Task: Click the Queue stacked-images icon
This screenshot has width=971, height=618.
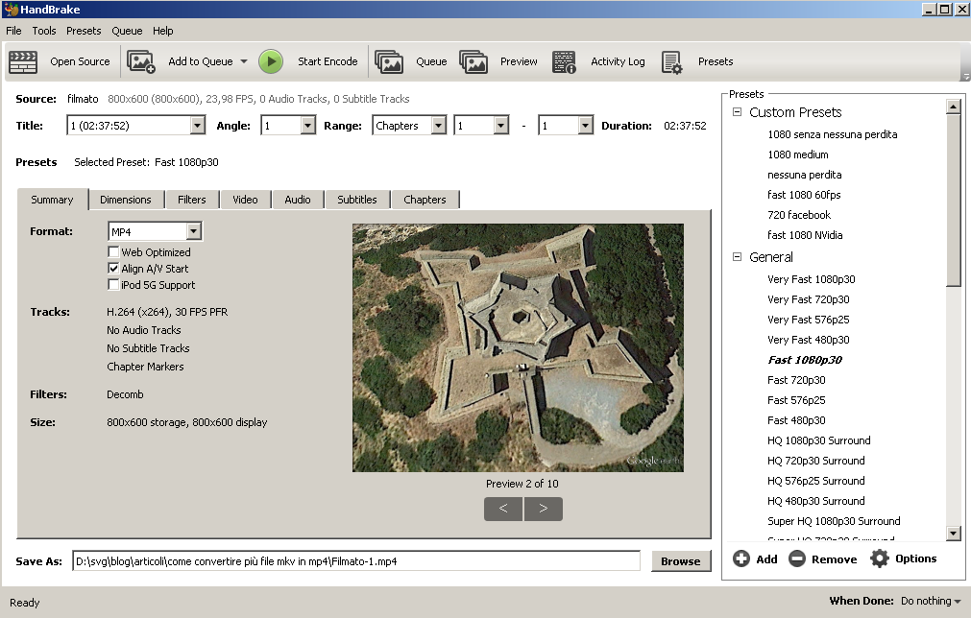Action: click(389, 61)
